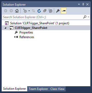Screen dimensions: 92x93
Task: Click the Back navigation arrow
Action: [x=6, y=11]
